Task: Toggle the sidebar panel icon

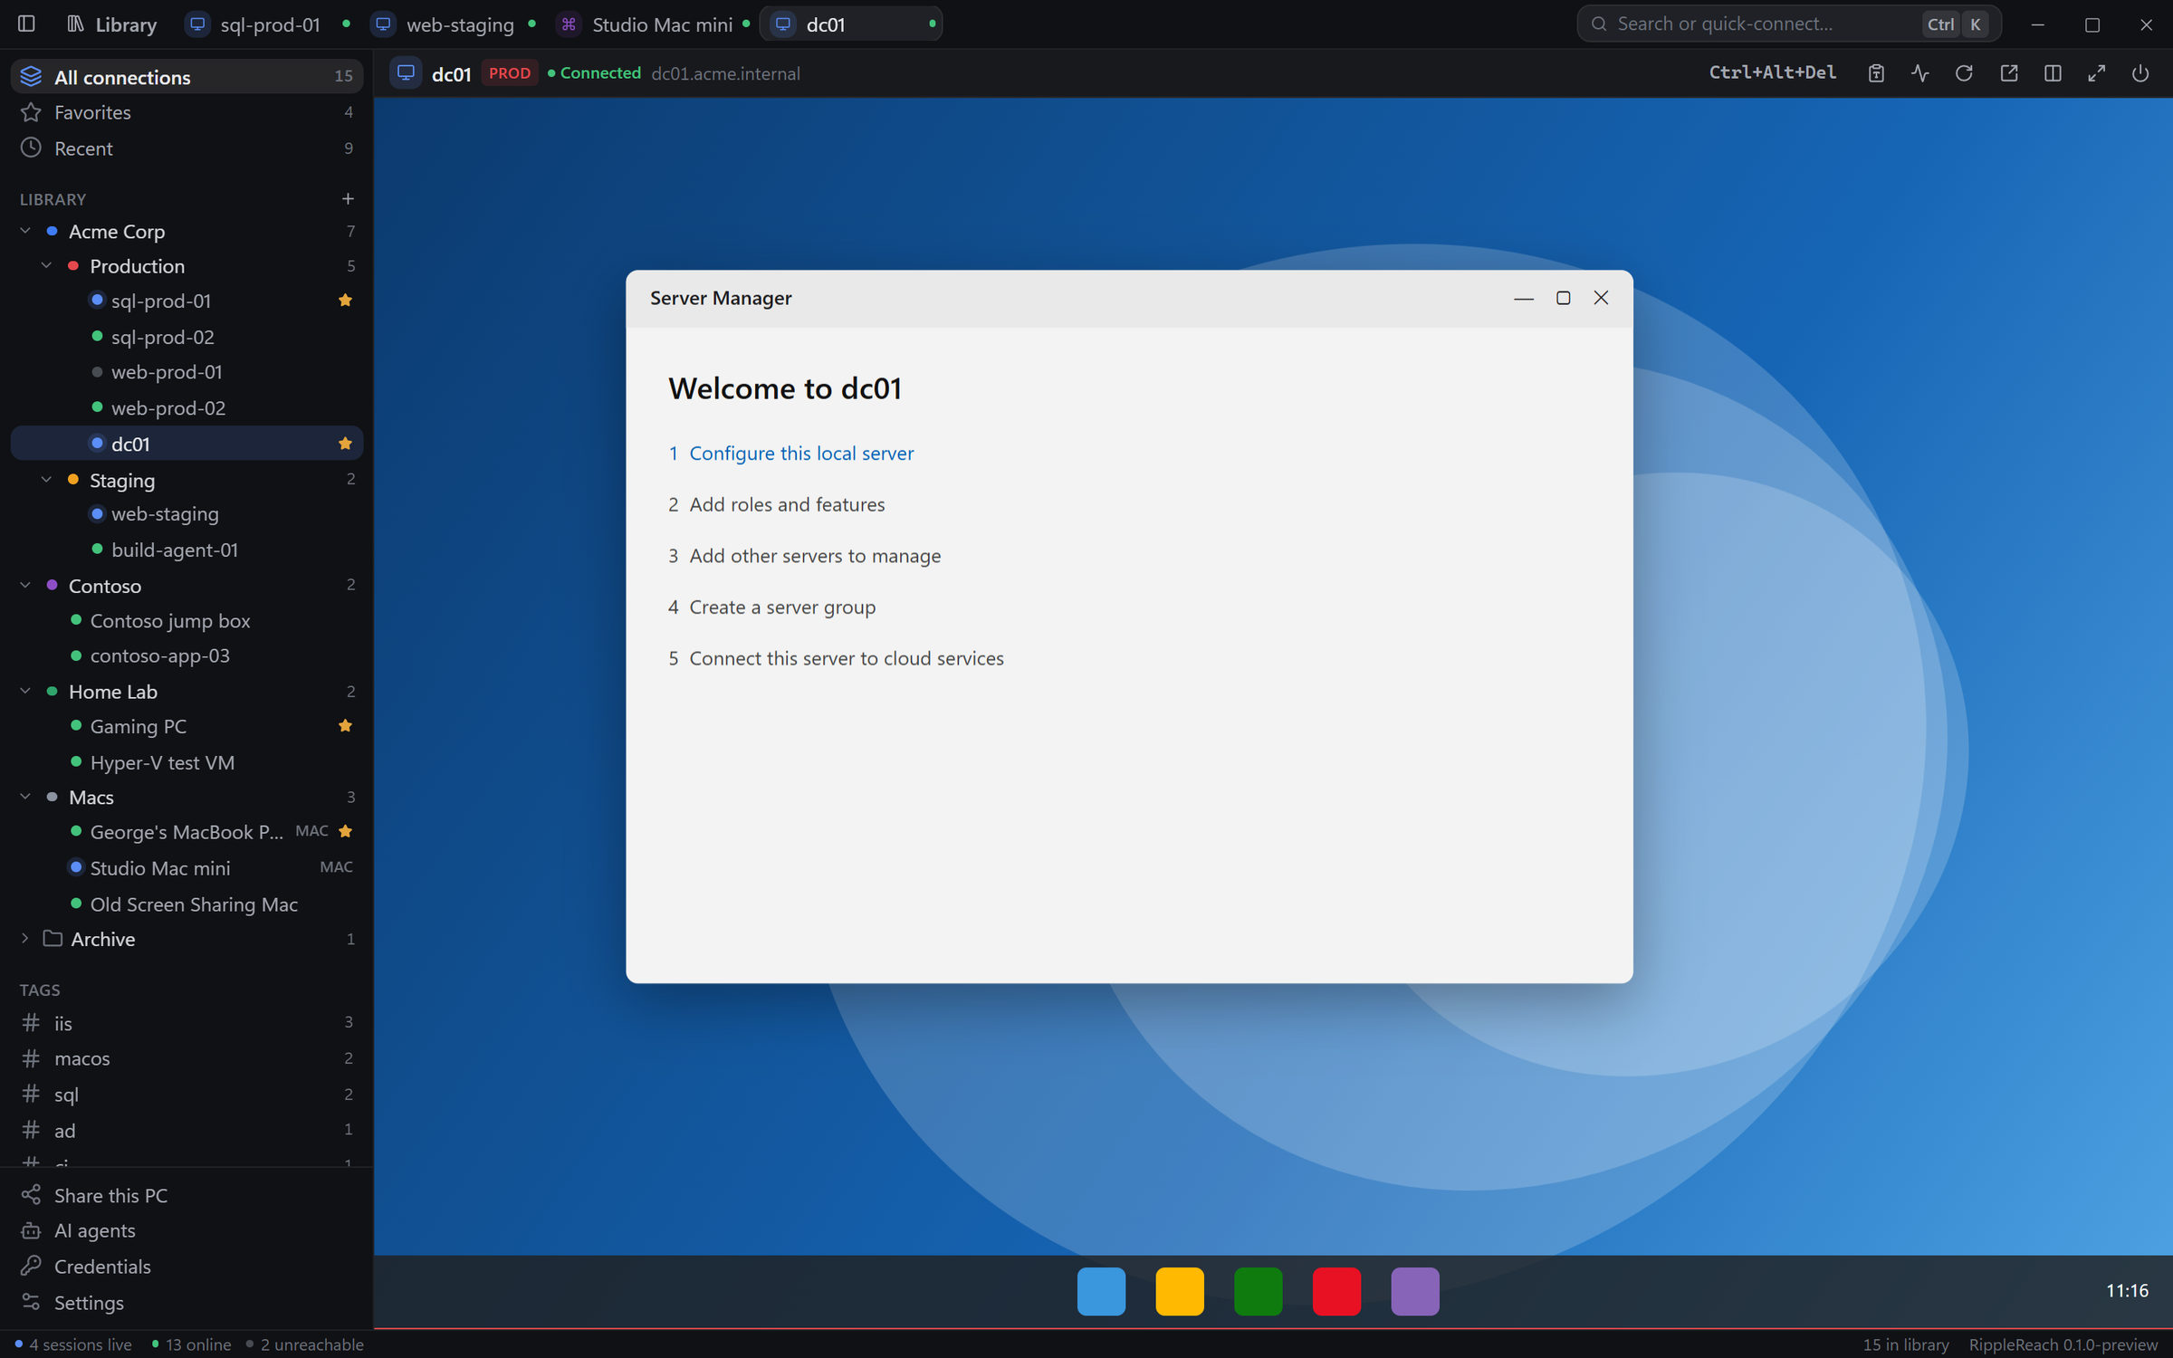Action: tap(26, 24)
